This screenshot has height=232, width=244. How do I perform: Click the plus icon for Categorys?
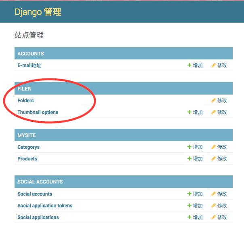189,147
